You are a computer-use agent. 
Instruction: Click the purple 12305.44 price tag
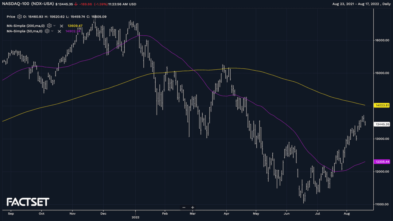pos(382,162)
